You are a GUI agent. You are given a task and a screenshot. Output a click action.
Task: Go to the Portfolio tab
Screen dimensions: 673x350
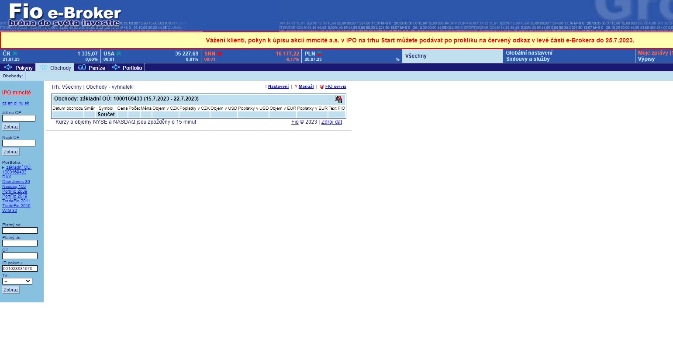[x=127, y=68]
